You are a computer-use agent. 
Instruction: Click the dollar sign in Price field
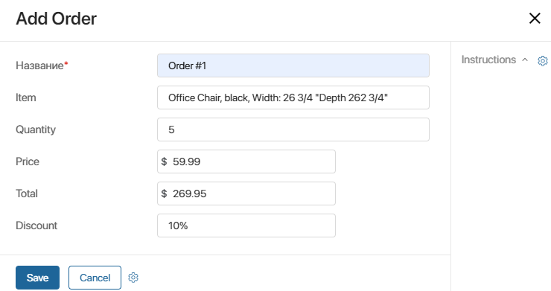click(x=164, y=162)
